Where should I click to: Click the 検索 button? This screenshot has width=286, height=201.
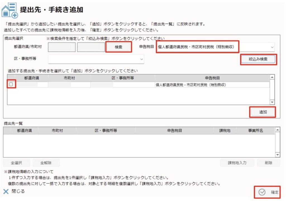click(x=118, y=47)
